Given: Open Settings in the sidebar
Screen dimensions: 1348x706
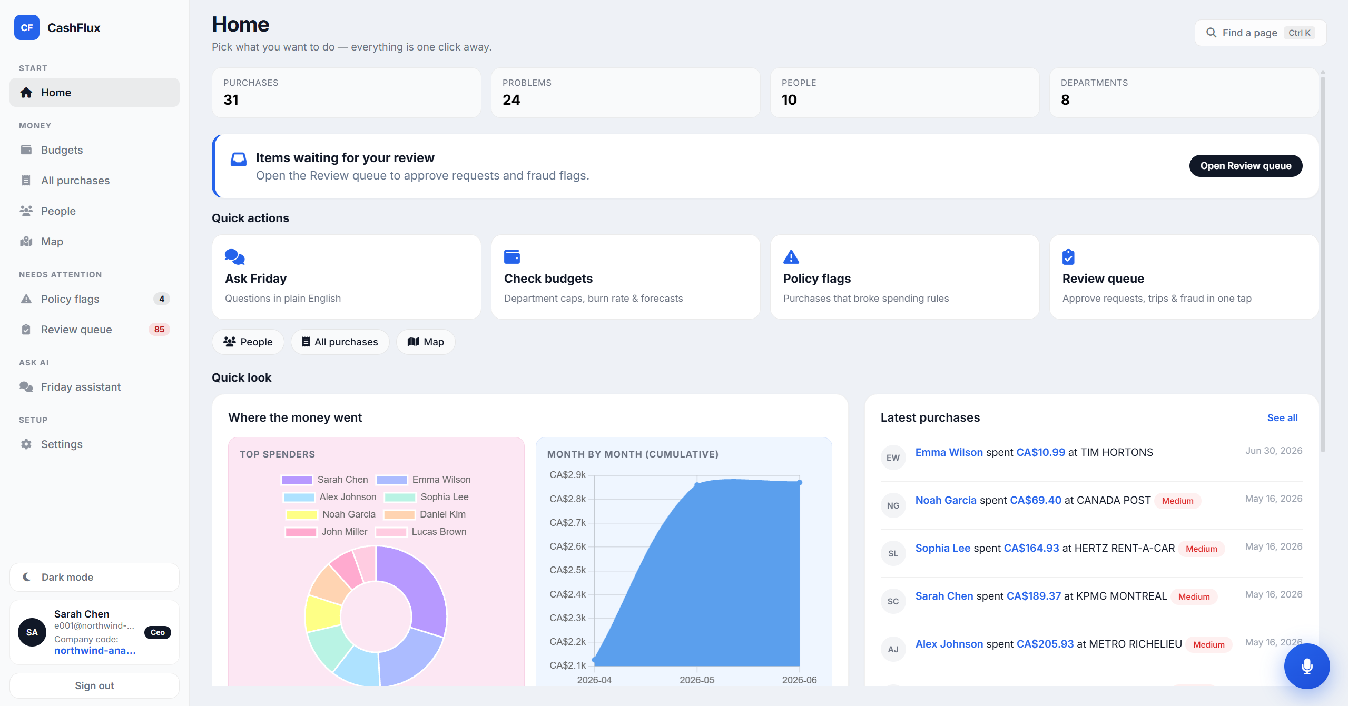Looking at the screenshot, I should pyautogui.click(x=94, y=444).
